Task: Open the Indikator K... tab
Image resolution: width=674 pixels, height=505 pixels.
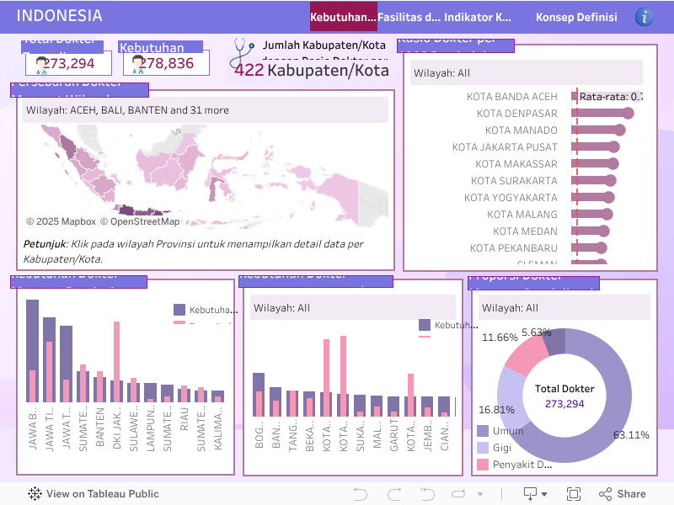Action: pos(477,17)
